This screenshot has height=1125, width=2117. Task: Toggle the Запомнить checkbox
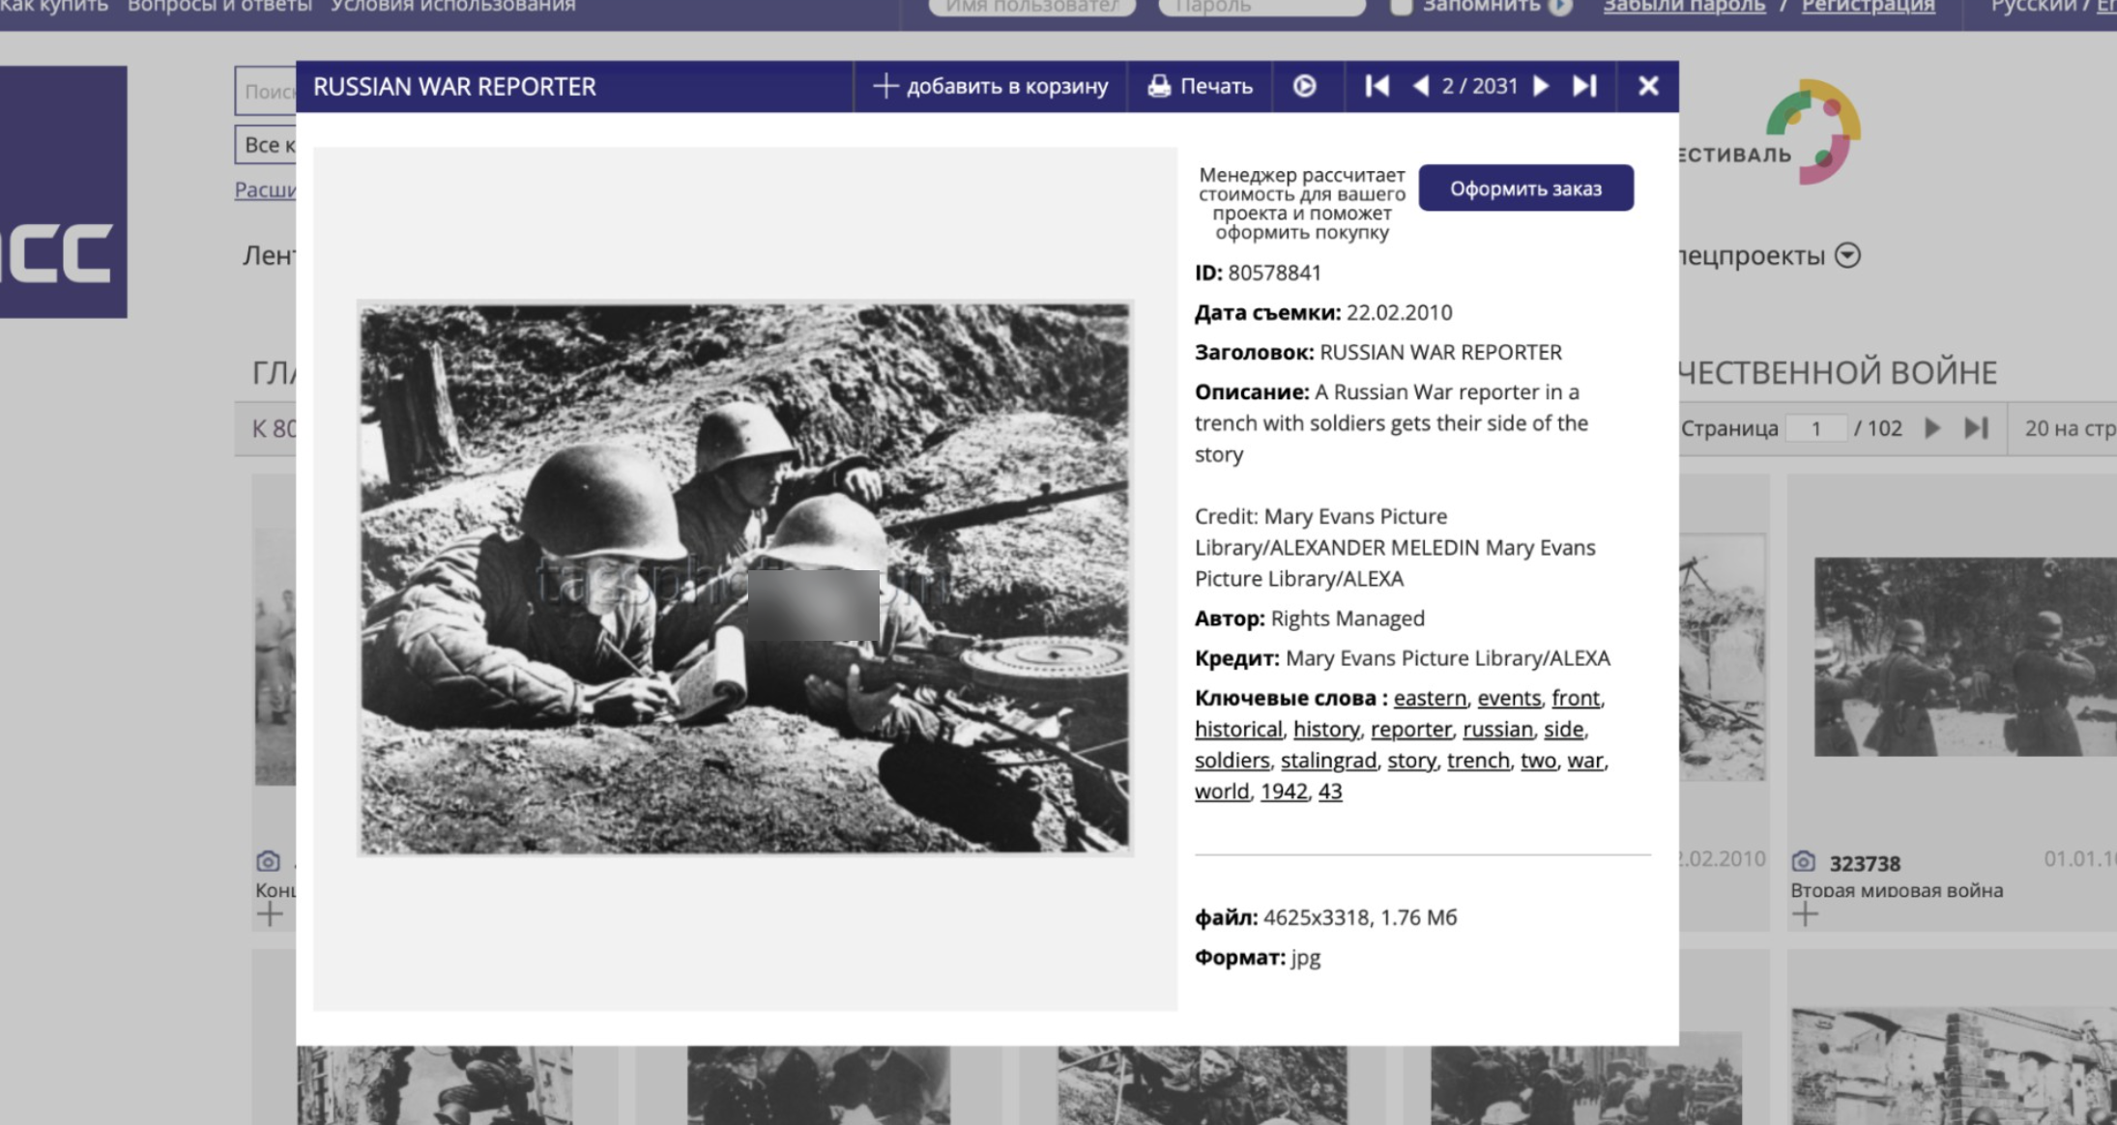tap(1401, 7)
